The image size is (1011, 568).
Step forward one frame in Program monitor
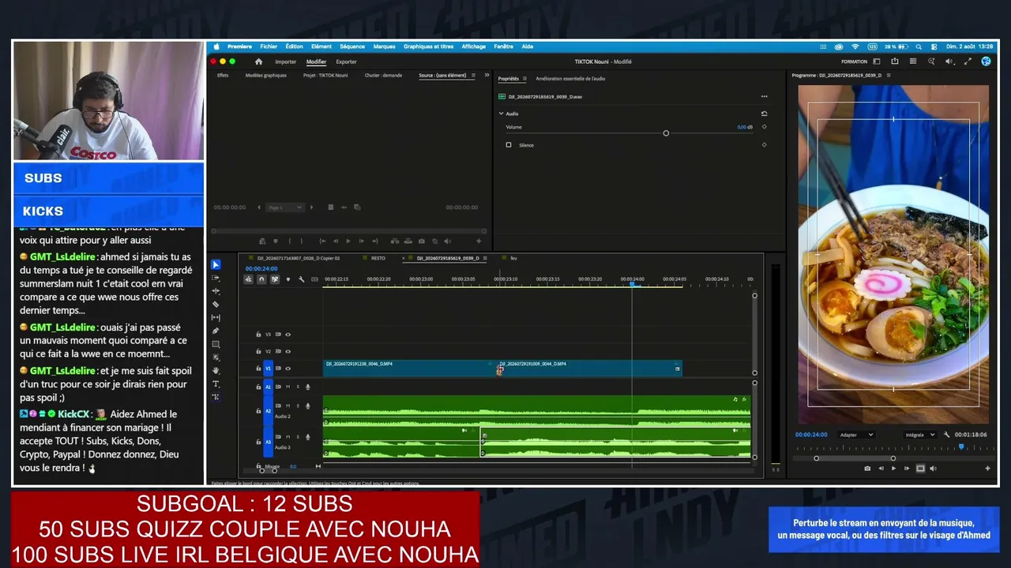tap(907, 469)
